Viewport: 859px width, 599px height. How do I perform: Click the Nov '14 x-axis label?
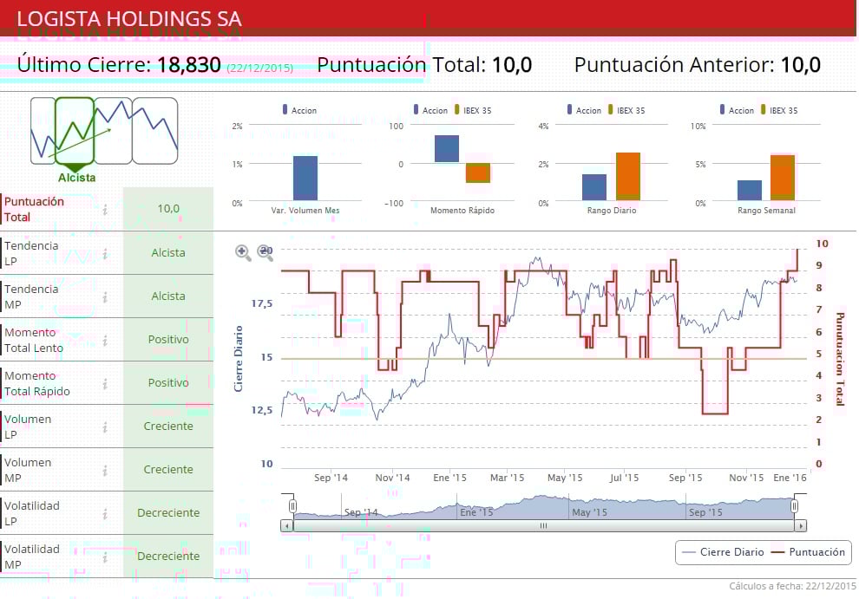(392, 478)
